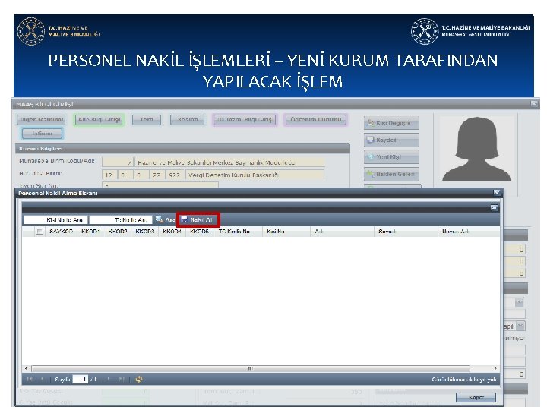The height and width of the screenshot is (410, 547).
Task: Click the Kişi No ile Ara field
Action: click(x=55, y=219)
